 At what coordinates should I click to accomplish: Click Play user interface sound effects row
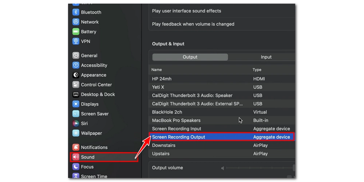pos(222,11)
